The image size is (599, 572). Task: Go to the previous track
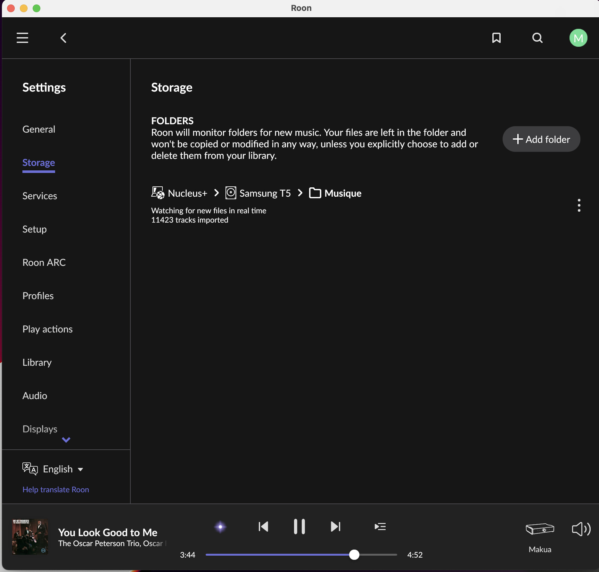tap(263, 527)
